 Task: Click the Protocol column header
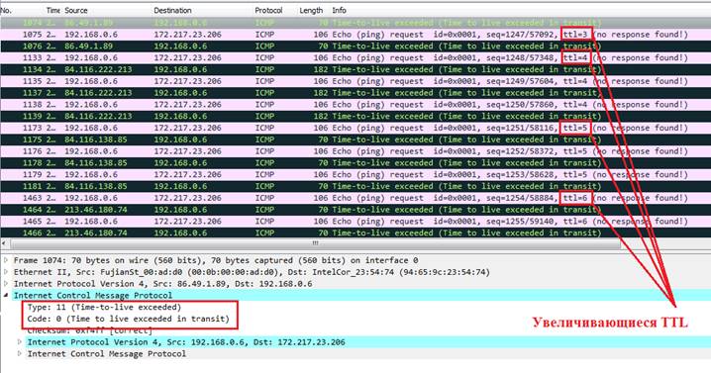click(x=268, y=11)
